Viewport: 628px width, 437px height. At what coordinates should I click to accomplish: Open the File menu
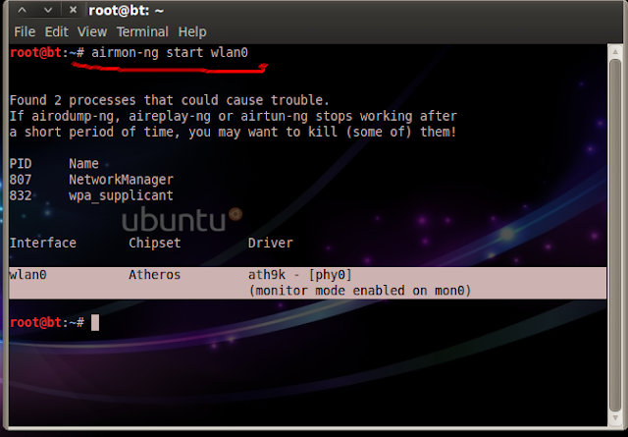(25, 31)
